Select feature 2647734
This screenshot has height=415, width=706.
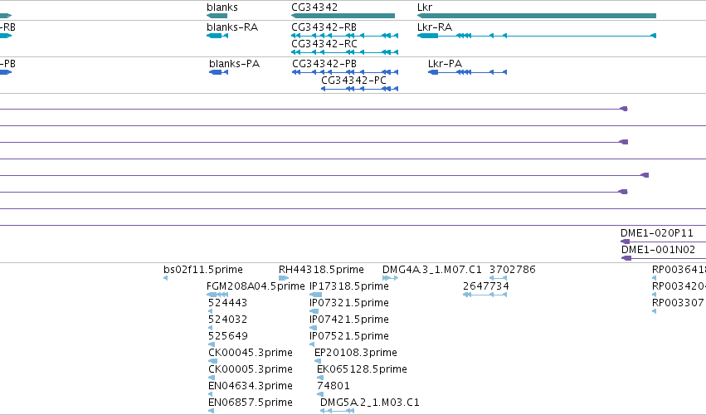pyautogui.click(x=486, y=286)
